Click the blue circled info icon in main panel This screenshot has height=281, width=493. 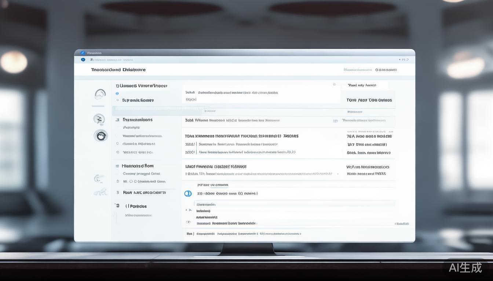click(x=188, y=194)
